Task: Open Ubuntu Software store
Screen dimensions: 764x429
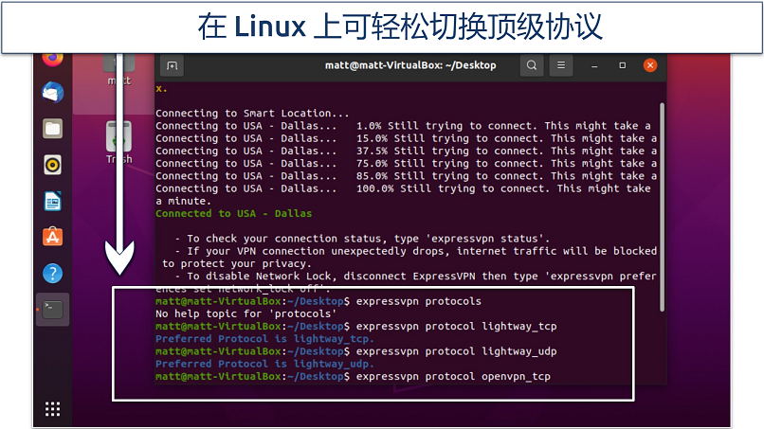Action: click(53, 237)
